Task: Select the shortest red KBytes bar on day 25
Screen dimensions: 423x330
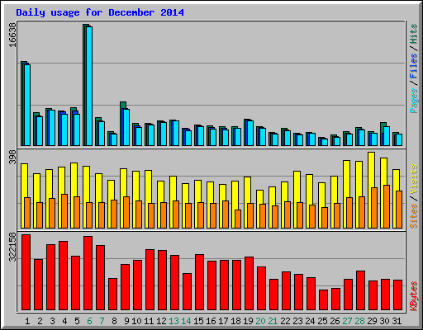Action: click(x=323, y=300)
